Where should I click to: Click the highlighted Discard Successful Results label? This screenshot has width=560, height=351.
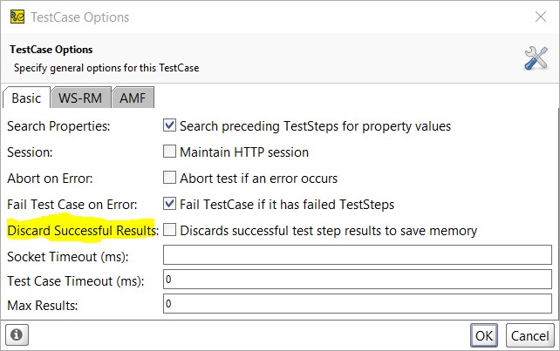pos(82,231)
